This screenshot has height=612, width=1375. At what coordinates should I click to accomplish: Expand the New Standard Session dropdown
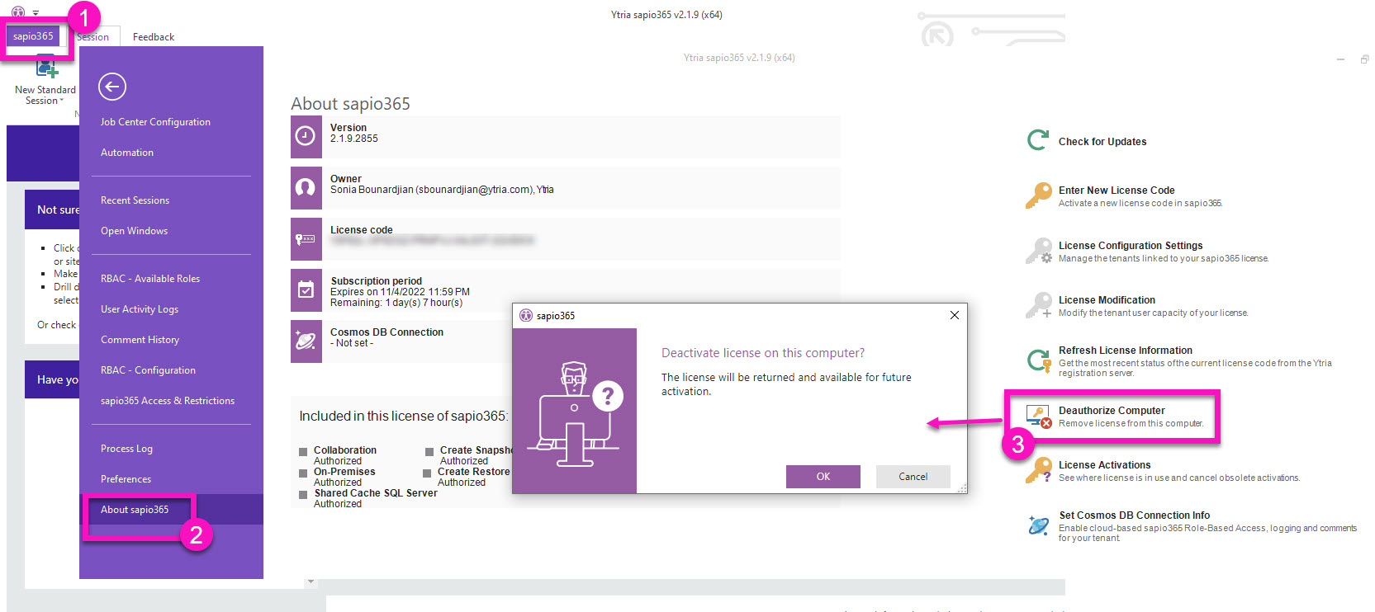(x=61, y=101)
